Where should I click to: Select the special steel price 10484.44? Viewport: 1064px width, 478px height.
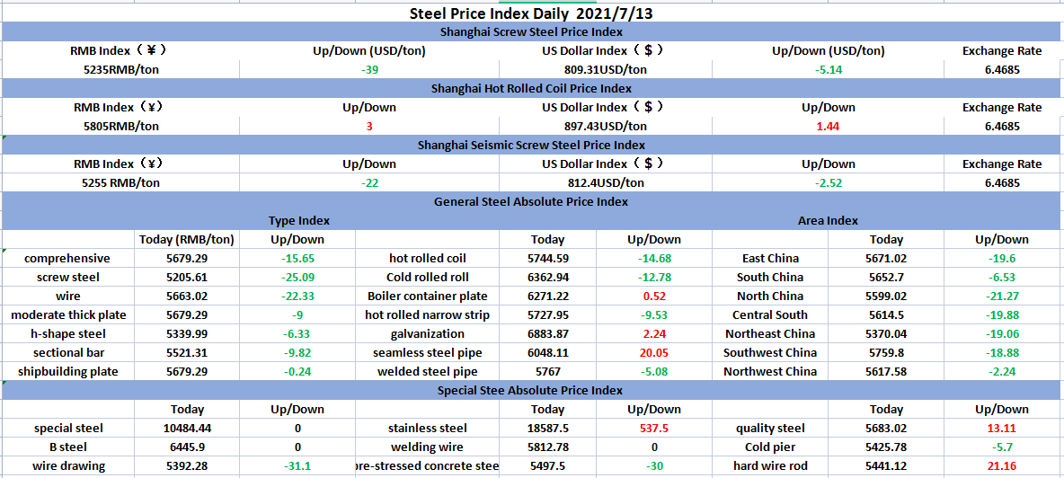(187, 429)
